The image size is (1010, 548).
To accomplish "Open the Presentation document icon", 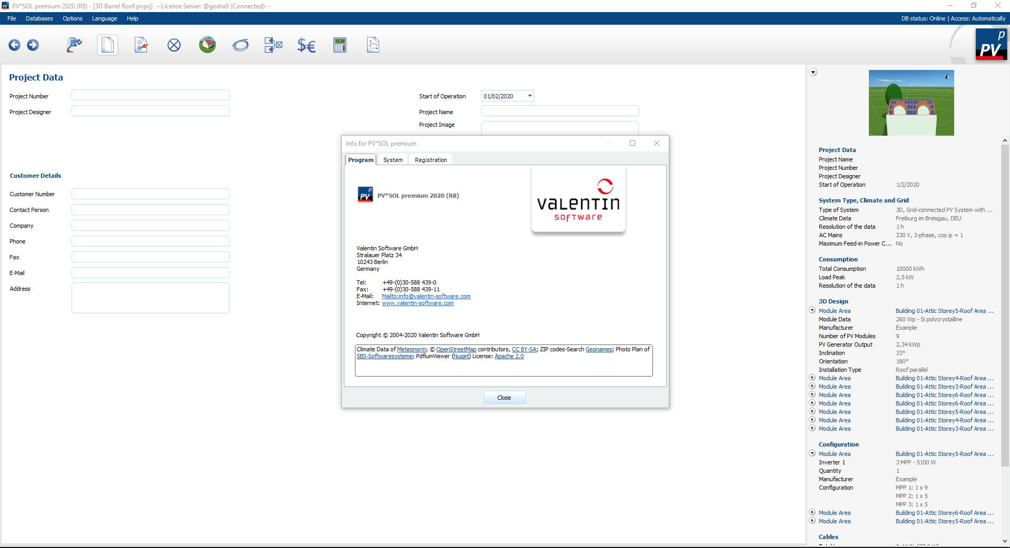I will pyautogui.click(x=373, y=45).
